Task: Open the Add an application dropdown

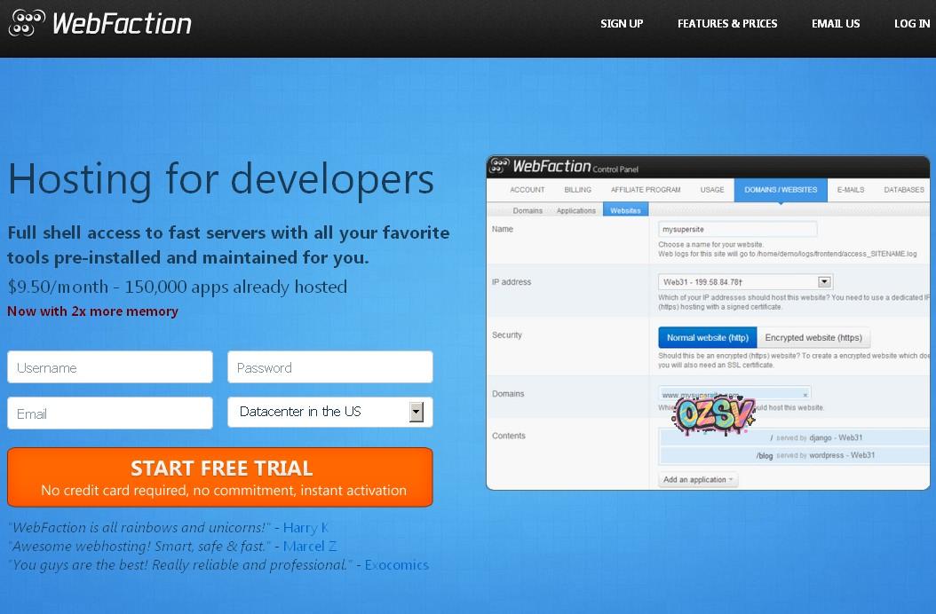Action: point(698,480)
